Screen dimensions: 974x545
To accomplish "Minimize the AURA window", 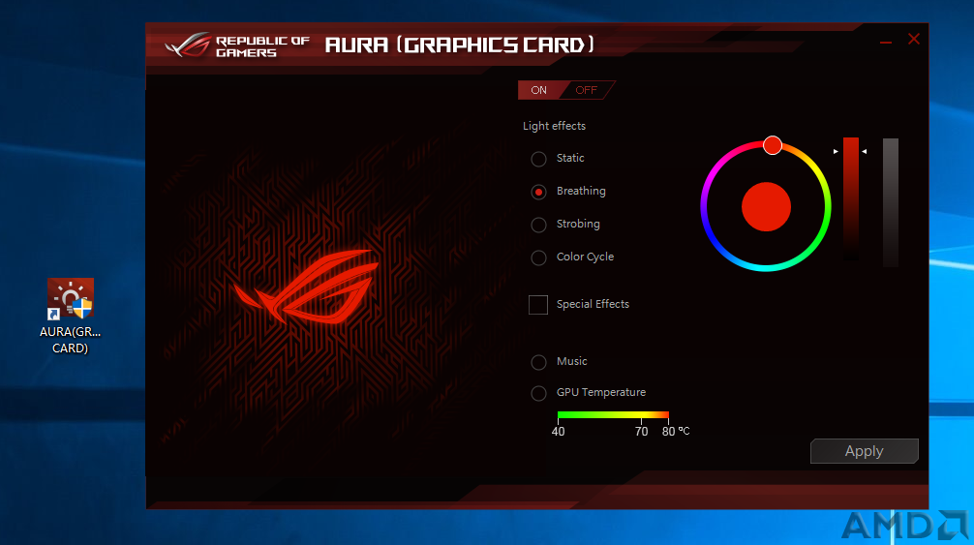I will [x=886, y=42].
